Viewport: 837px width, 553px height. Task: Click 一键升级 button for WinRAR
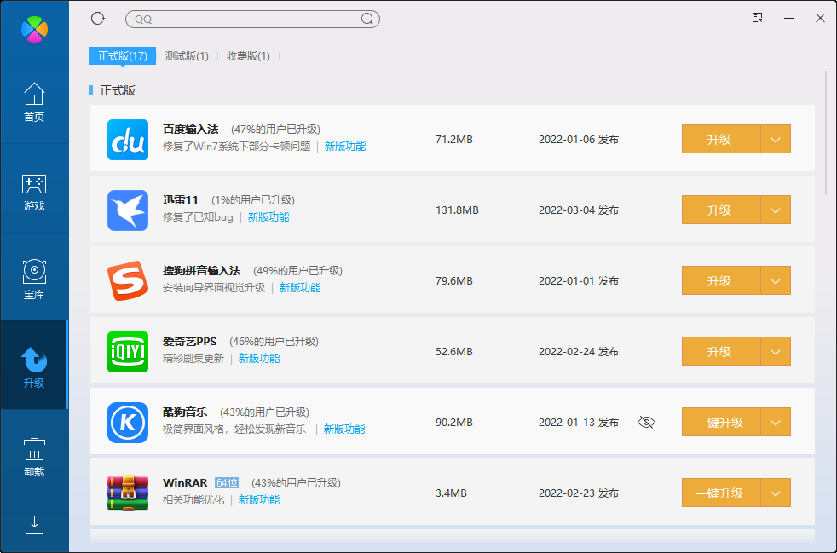coord(720,493)
